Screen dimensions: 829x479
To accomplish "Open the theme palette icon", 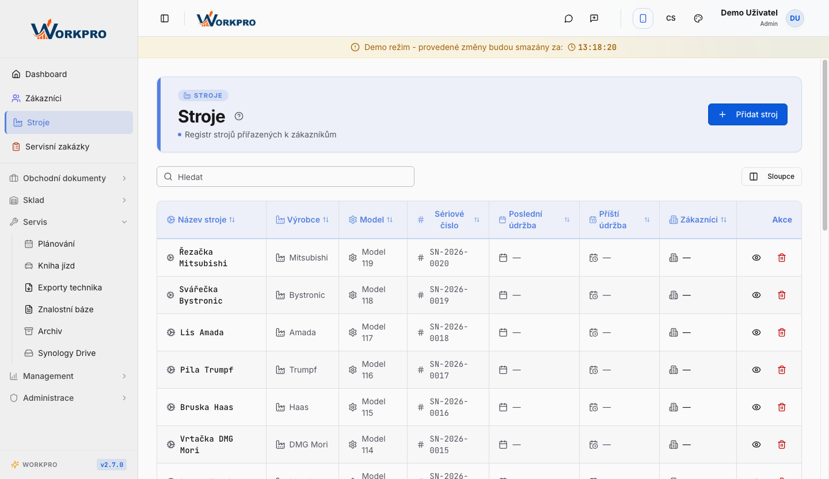I will click(698, 18).
